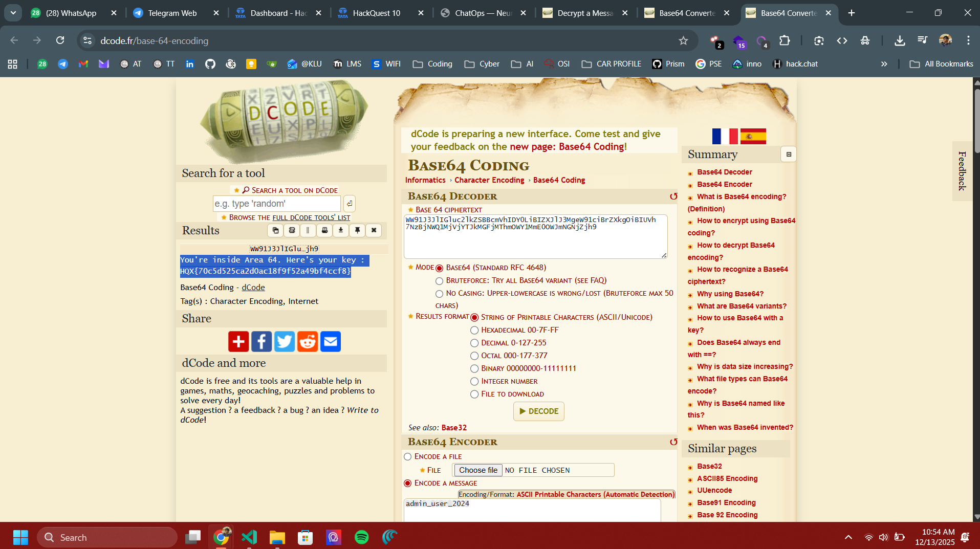
Task: Share the page on Facebook
Action: coord(262,341)
